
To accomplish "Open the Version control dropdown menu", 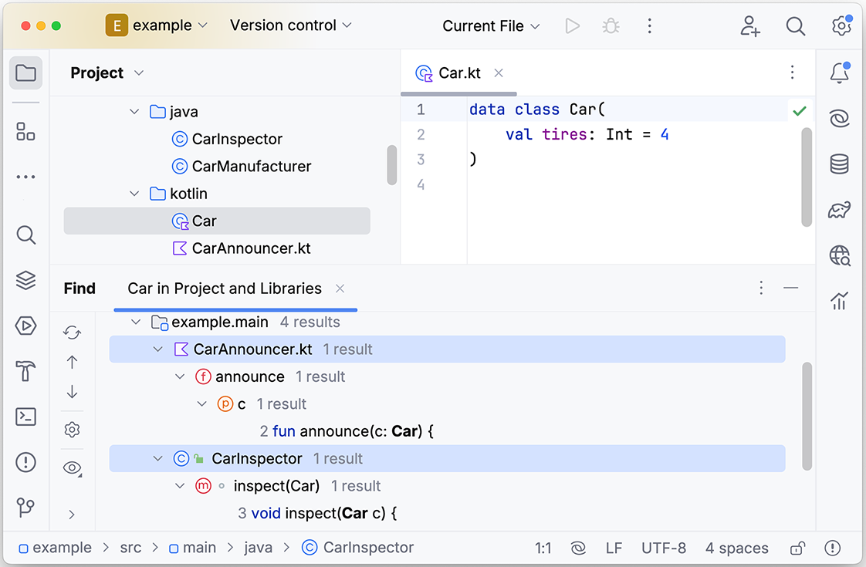I will pyautogui.click(x=290, y=25).
